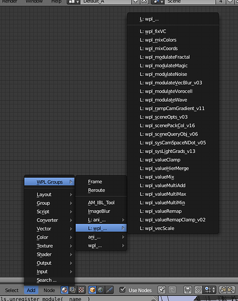Choose L: wpl_valueMix
The width and height of the screenshot is (238, 301).
(x=173, y=177)
